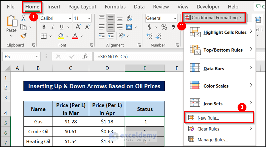The image size is (266, 147).
Task: Click the Wrap Text icon
Action: (x=129, y=18)
